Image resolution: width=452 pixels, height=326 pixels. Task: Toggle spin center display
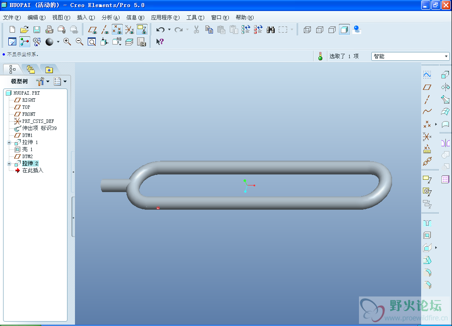25,42
